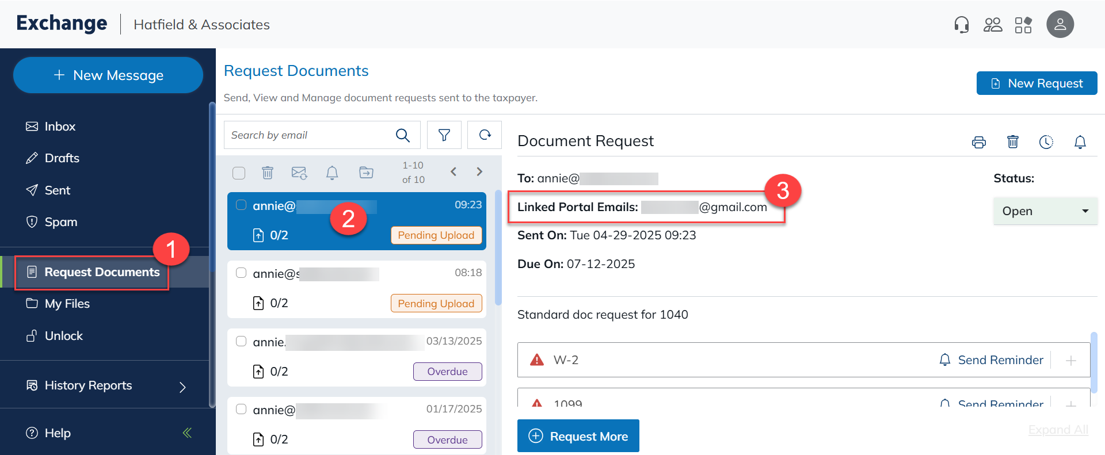The width and height of the screenshot is (1105, 455).
Task: Open the Status dropdown showing Open
Action: tap(1045, 211)
